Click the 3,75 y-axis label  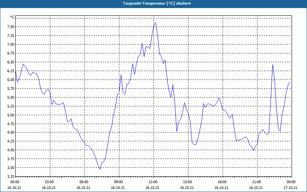(x=11, y=159)
